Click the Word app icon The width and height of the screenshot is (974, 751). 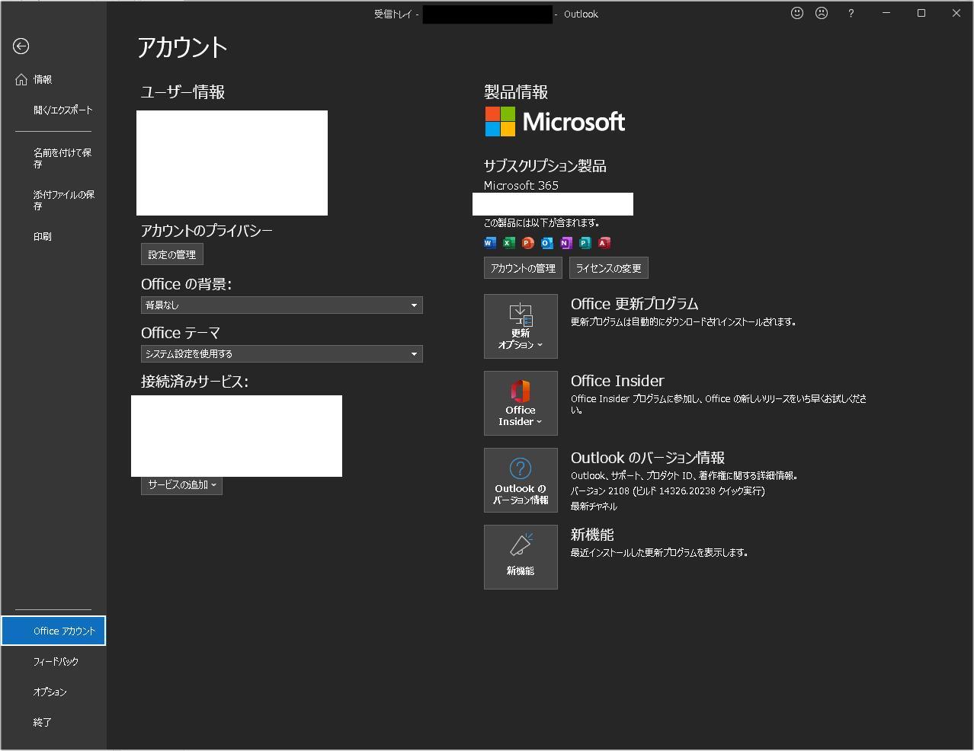490,243
